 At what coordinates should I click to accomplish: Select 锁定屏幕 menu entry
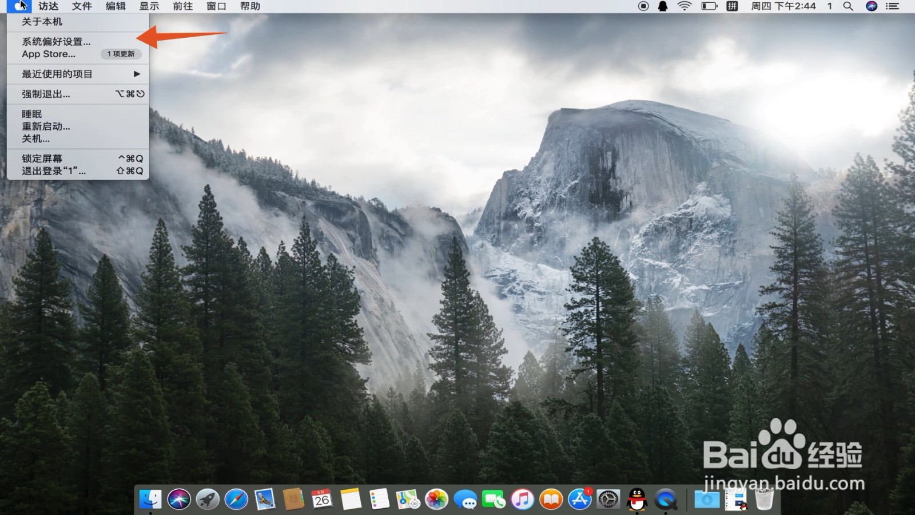[78, 159]
